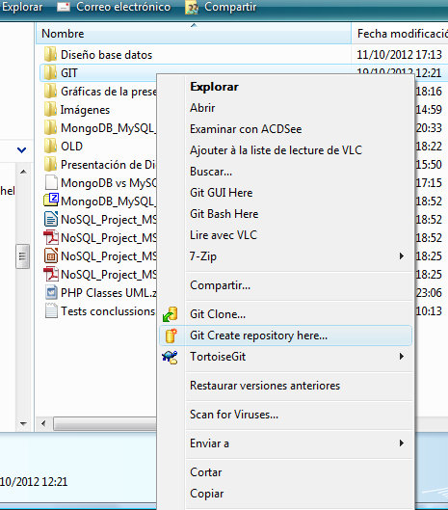Select the Diseño base datos folder name
448x510 pixels.
coord(106,55)
